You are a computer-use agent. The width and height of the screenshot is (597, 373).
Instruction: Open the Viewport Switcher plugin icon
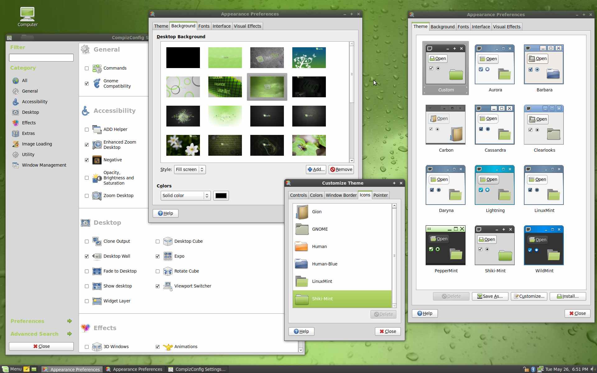[168, 286]
